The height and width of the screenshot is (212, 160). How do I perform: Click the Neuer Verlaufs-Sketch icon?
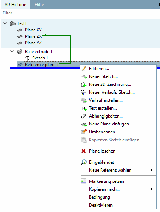pos(84,92)
